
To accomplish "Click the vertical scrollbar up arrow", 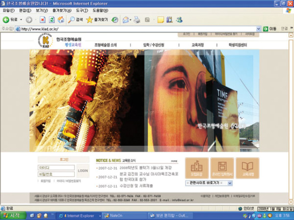I will pos(291,35).
